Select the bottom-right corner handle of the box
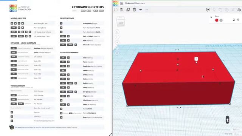The height and width of the screenshot is (136, 242). coord(230,104)
